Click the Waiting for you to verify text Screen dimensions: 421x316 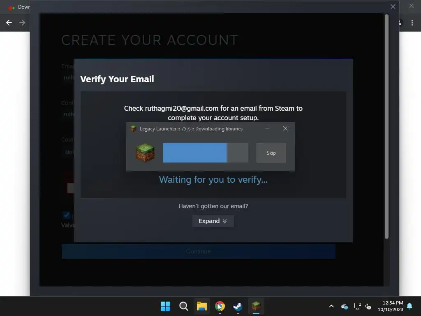point(213,179)
